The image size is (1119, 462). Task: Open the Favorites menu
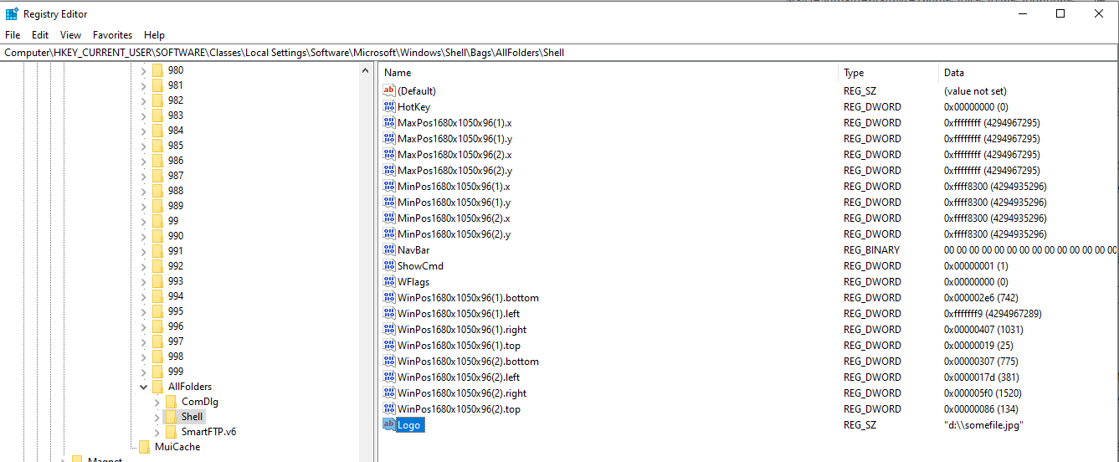pos(113,35)
